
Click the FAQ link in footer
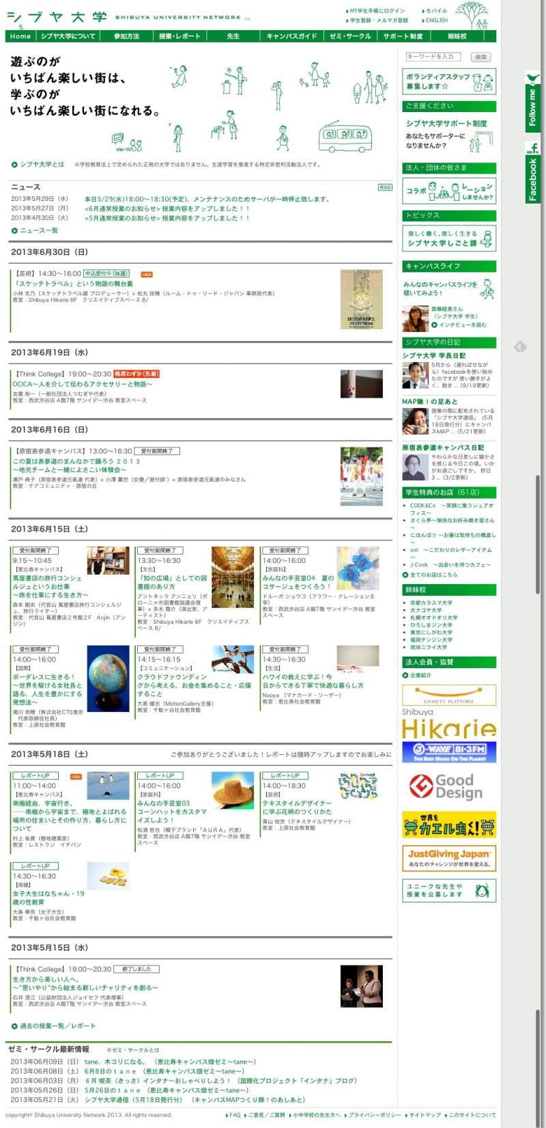click(x=234, y=1115)
